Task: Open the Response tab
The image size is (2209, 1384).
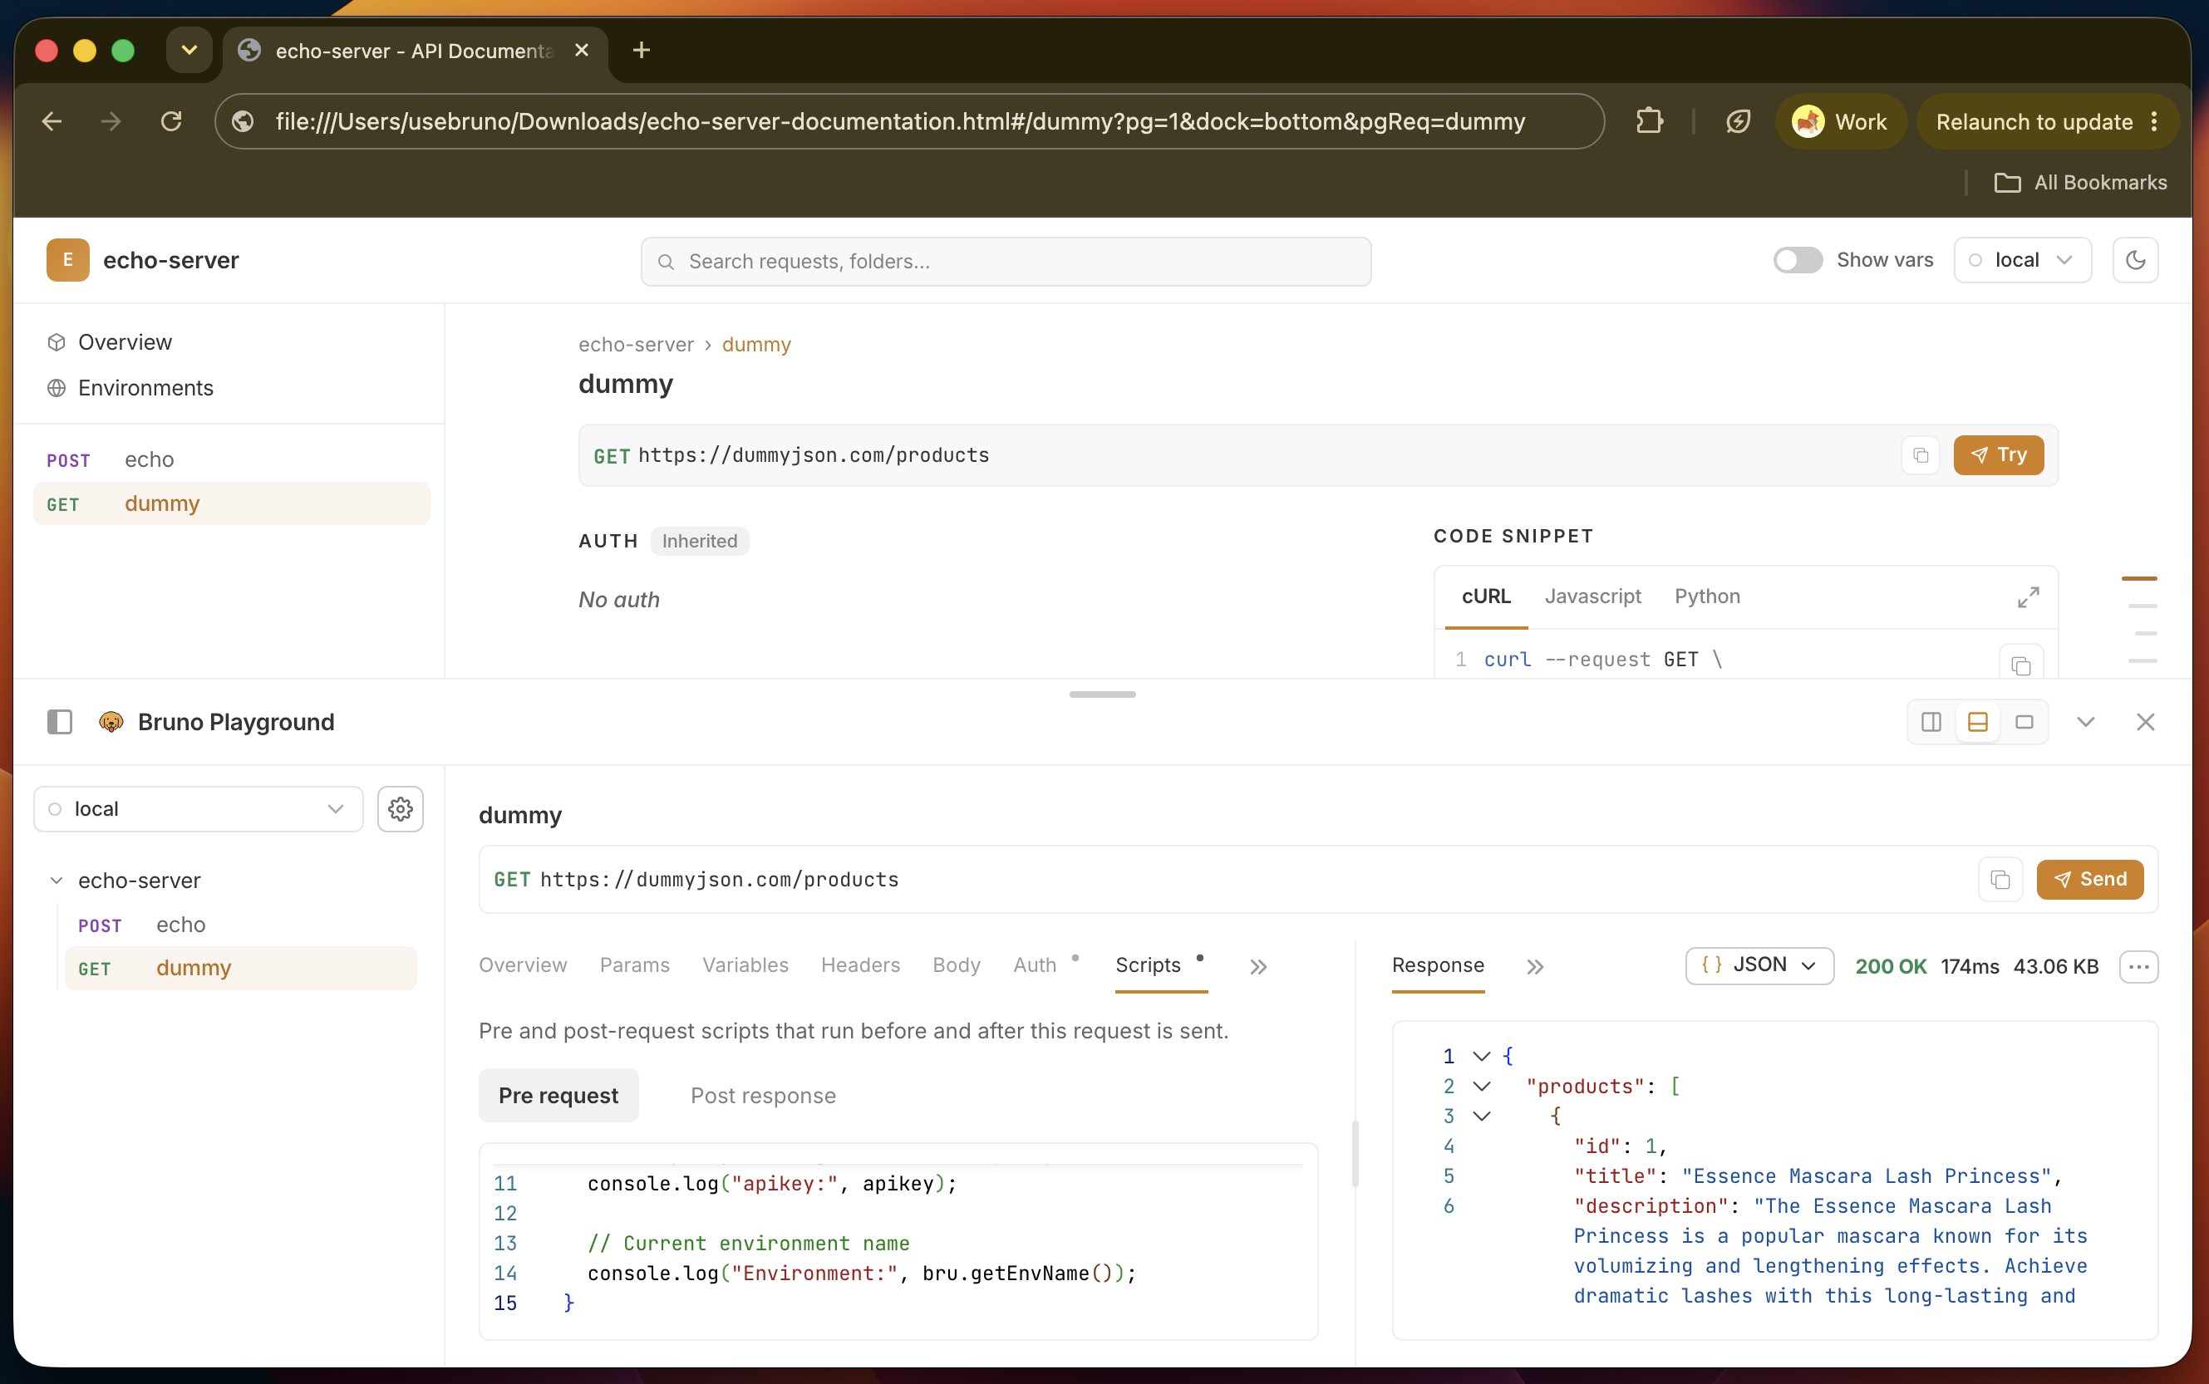Action: [x=1439, y=965]
